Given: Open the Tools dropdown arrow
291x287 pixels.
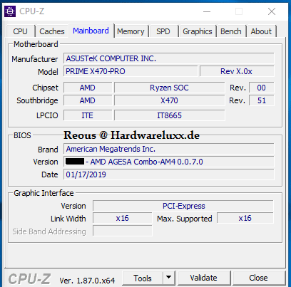Looking at the screenshot, I should point(169,278).
